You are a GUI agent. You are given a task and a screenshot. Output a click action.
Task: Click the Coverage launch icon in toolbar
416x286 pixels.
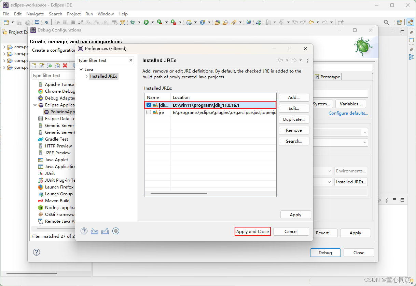pyautogui.click(x=160, y=22)
